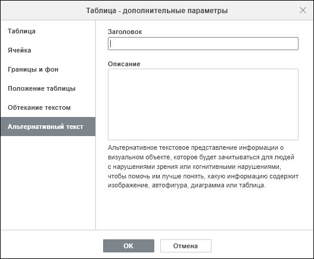Switch to the Ячейка tab
Image resolution: width=314 pixels, height=259 pixels.
click(48, 50)
